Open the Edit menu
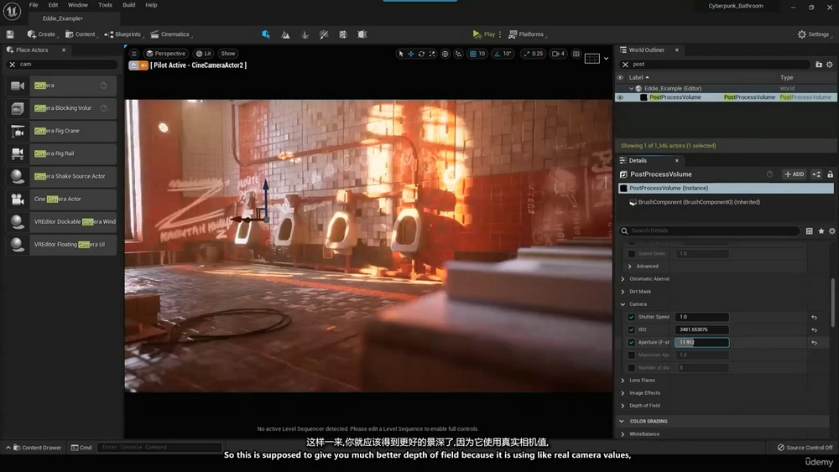Image resolution: width=839 pixels, height=472 pixels. pyautogui.click(x=53, y=5)
